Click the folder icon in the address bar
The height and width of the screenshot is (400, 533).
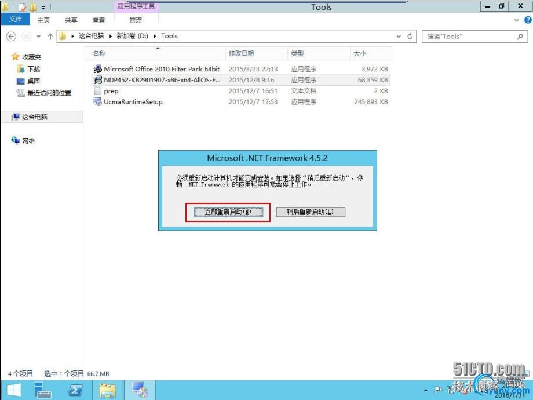[63, 36]
